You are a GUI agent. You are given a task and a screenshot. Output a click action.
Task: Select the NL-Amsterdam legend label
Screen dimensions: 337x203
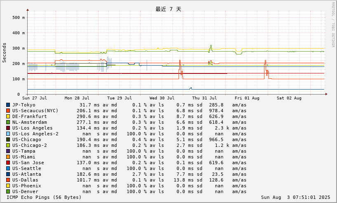coord(29,123)
